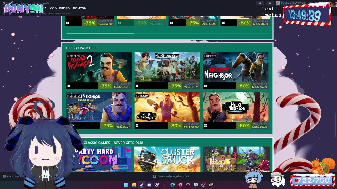Image resolution: width=337 pixels, height=189 pixels.
Task: Click CLASSIC GAMES - NEVER GETS OLD heading
Action: coord(113,143)
